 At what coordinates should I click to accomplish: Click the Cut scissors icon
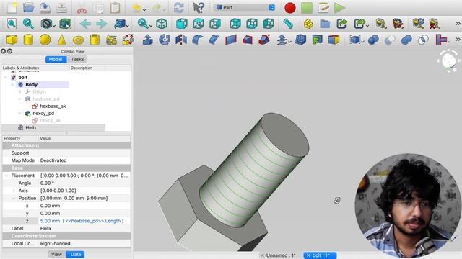point(82,8)
